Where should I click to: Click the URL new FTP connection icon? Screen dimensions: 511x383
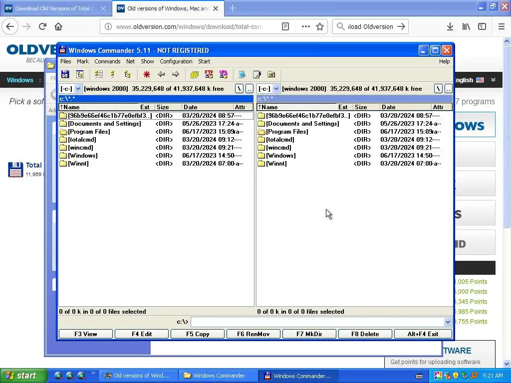tap(223, 74)
